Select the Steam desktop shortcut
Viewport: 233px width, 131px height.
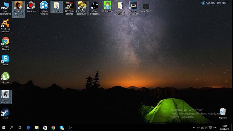coord(5,113)
